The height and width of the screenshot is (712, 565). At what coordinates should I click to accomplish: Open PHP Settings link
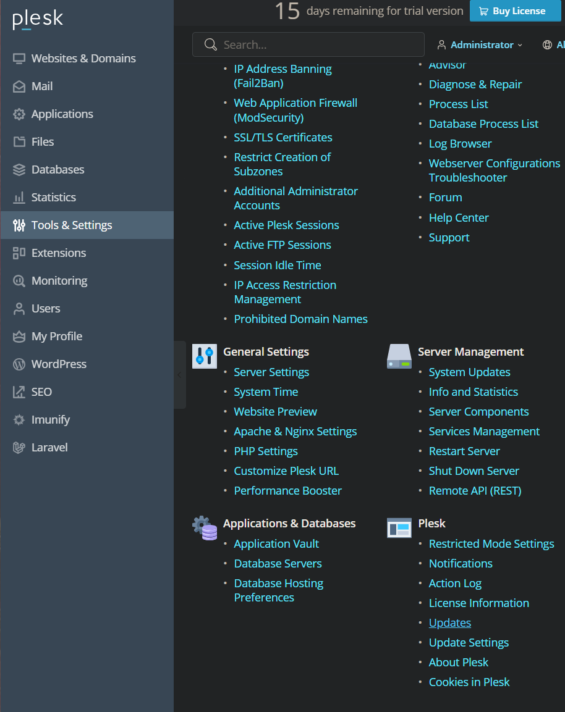coord(266,451)
